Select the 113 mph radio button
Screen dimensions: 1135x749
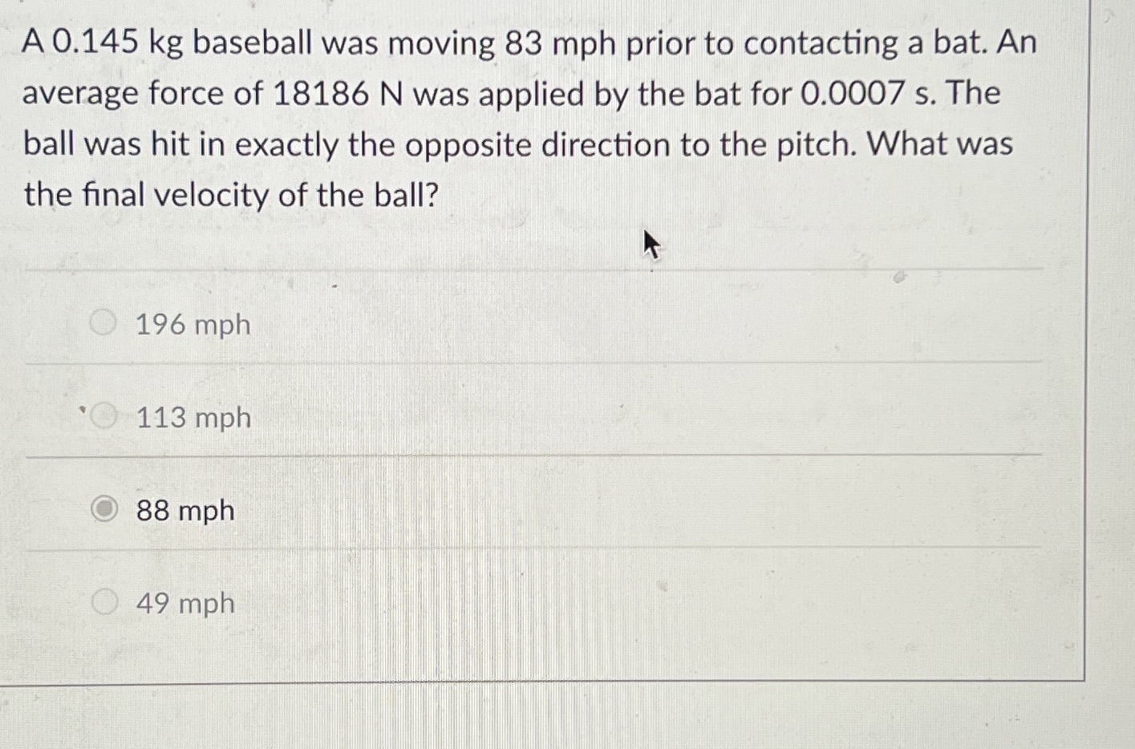pyautogui.click(x=103, y=415)
